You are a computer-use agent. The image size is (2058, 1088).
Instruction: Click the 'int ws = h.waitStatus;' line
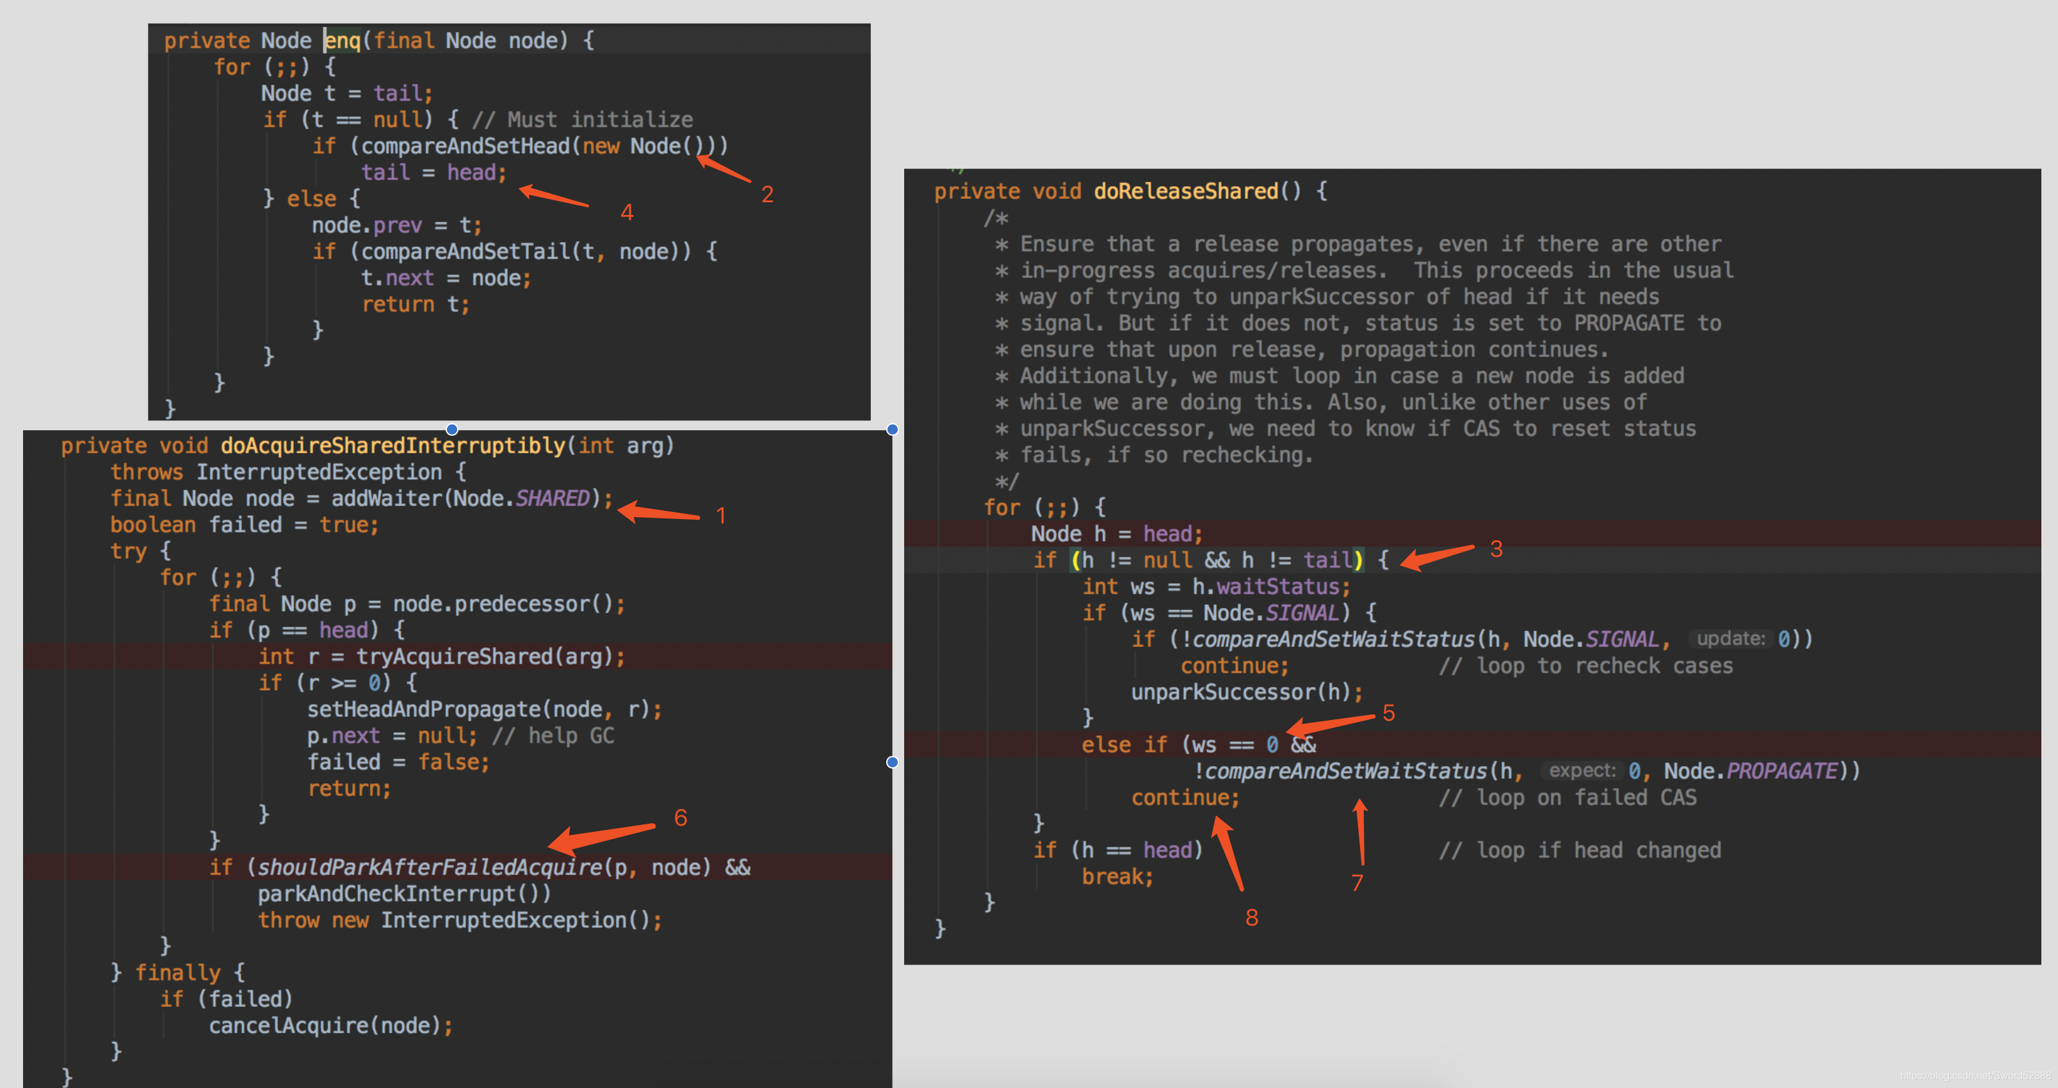(x=1216, y=586)
